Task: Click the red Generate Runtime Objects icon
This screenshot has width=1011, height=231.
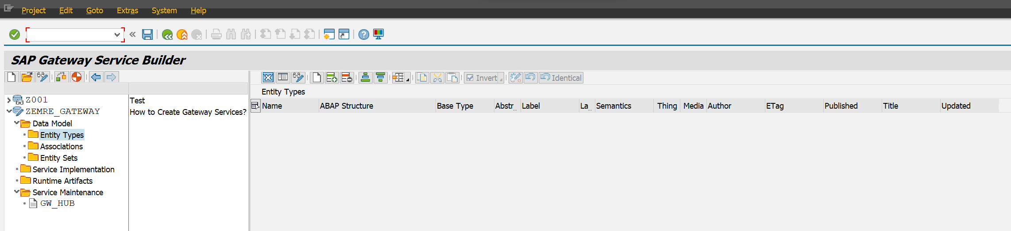Action: 77,77
